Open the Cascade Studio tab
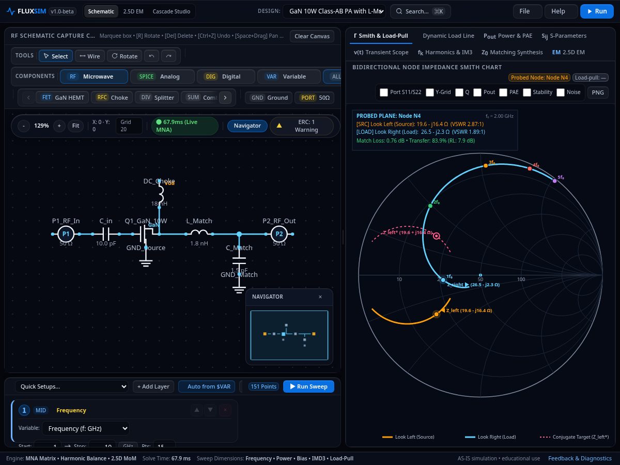Screen dimensions: 620x465 pos(172,11)
